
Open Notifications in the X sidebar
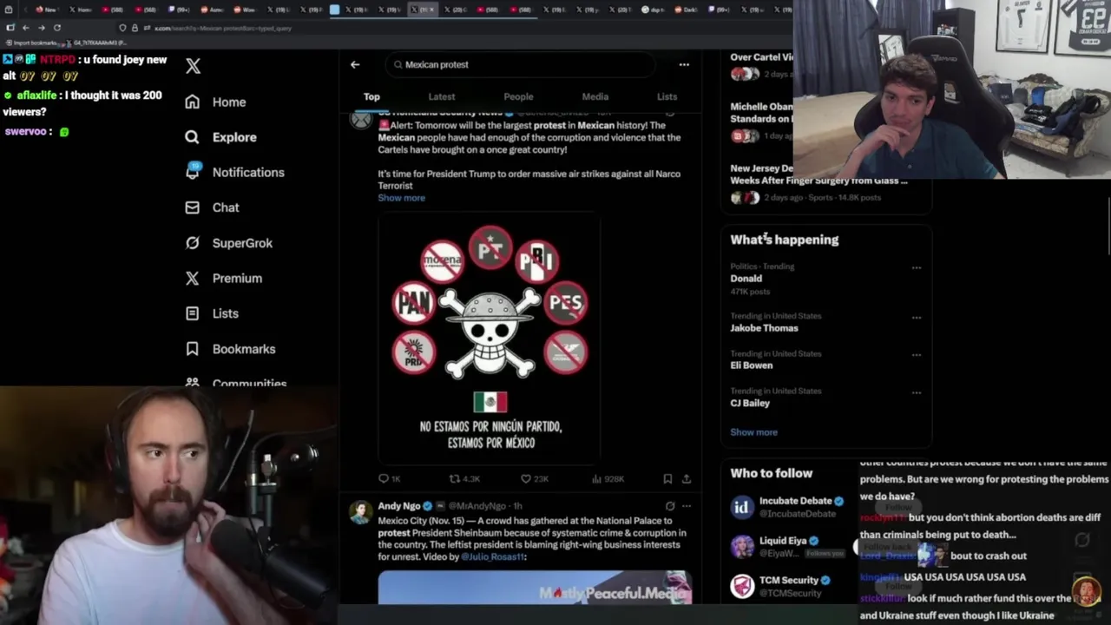pyautogui.click(x=248, y=173)
